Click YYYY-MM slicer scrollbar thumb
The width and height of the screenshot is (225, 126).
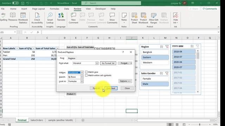click(198, 56)
